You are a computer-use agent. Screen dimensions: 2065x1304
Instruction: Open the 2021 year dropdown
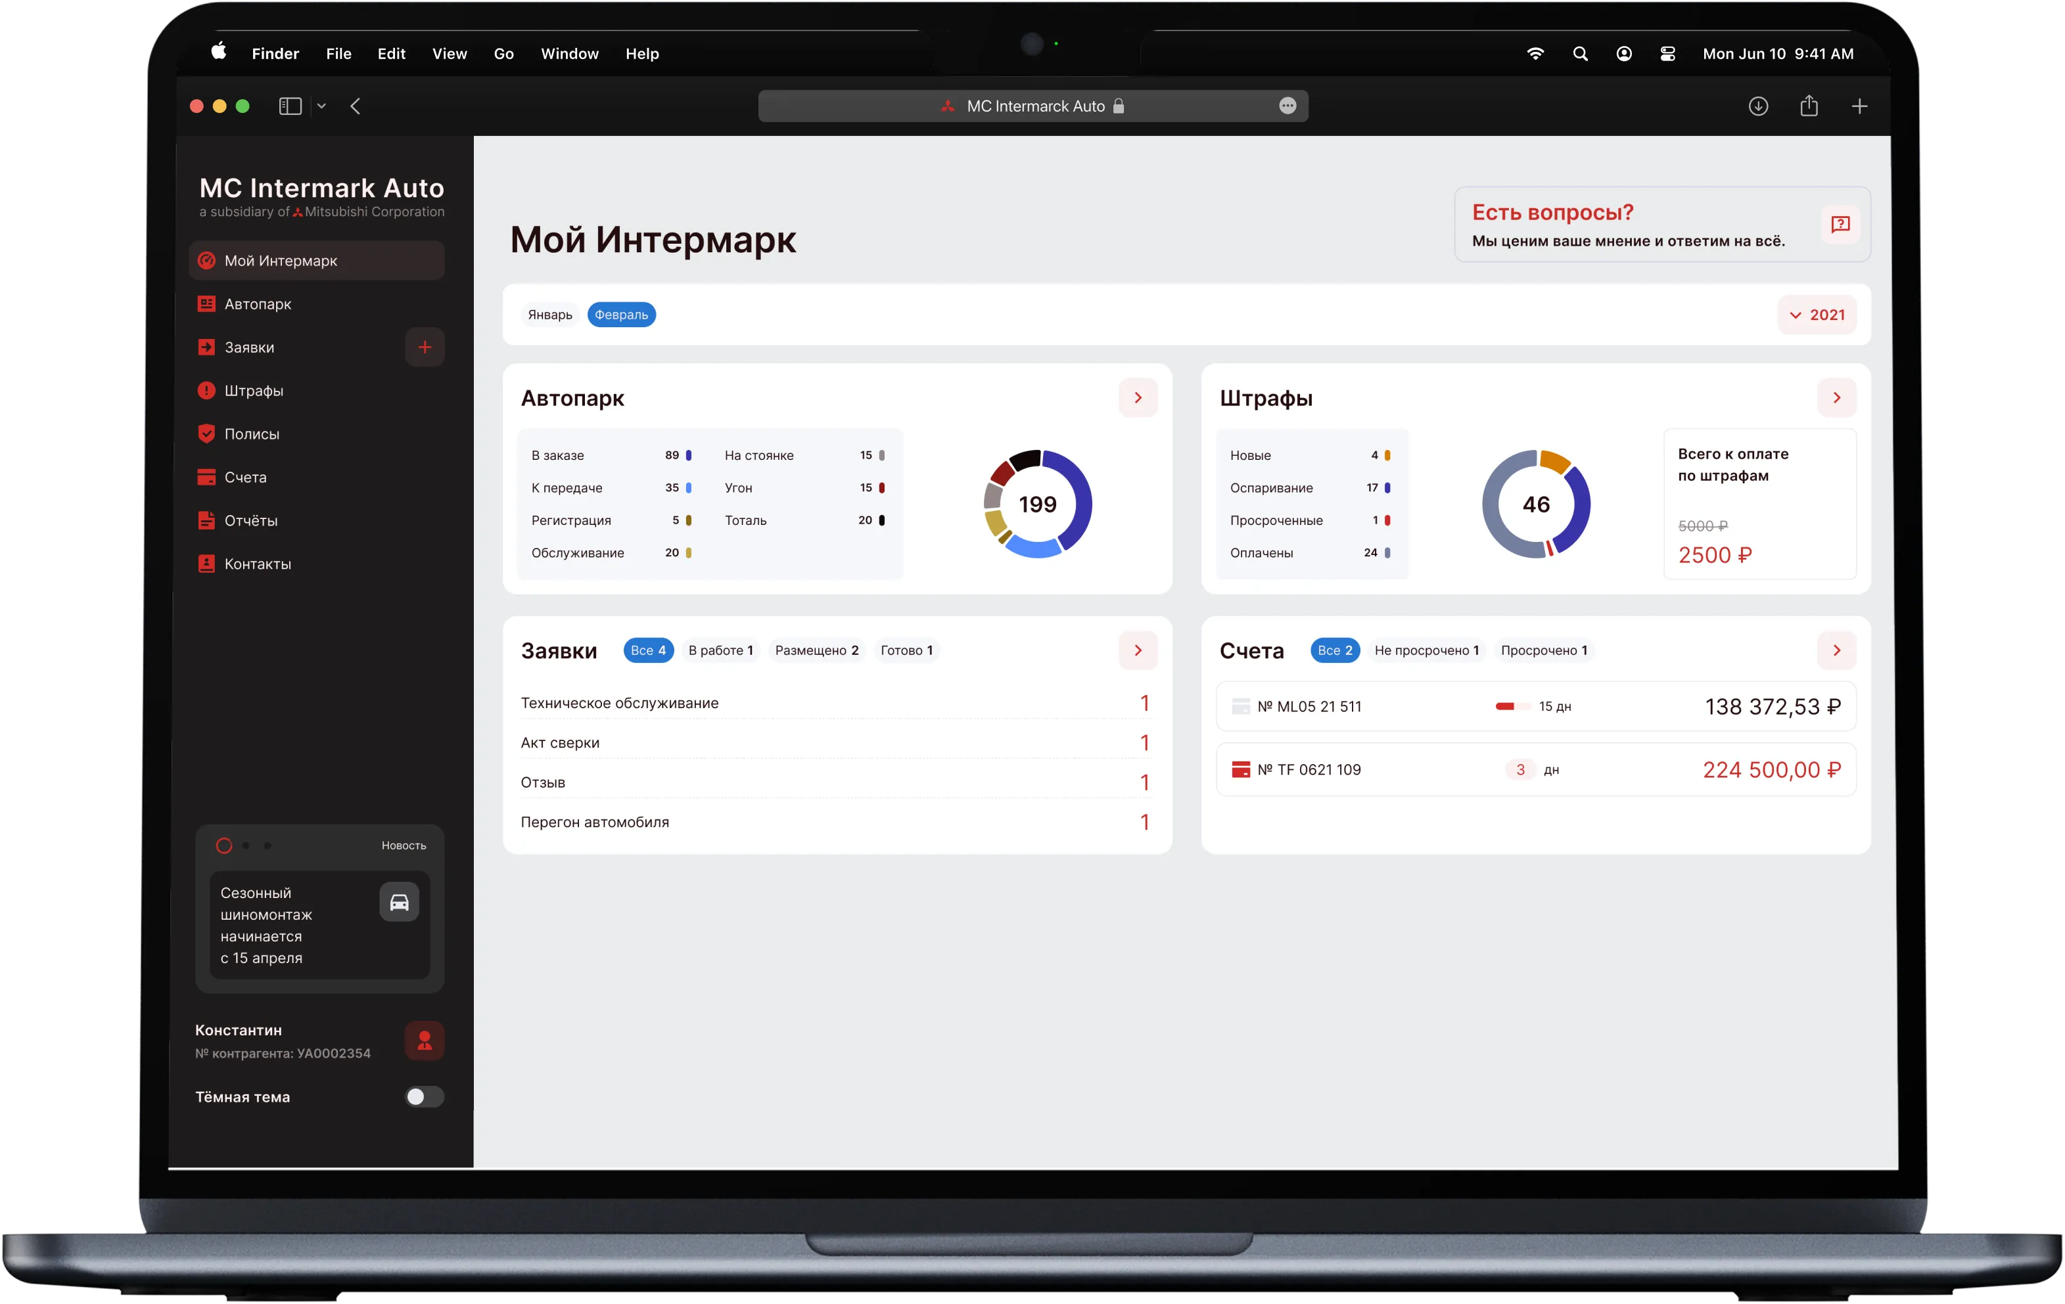[1817, 315]
